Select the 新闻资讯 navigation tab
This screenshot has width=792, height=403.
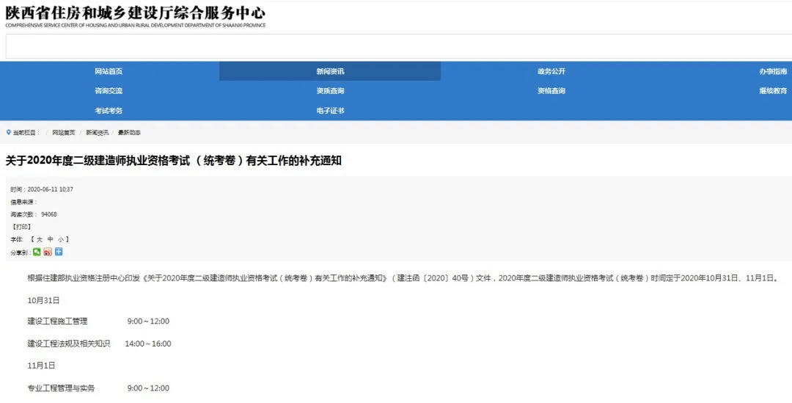tap(330, 71)
